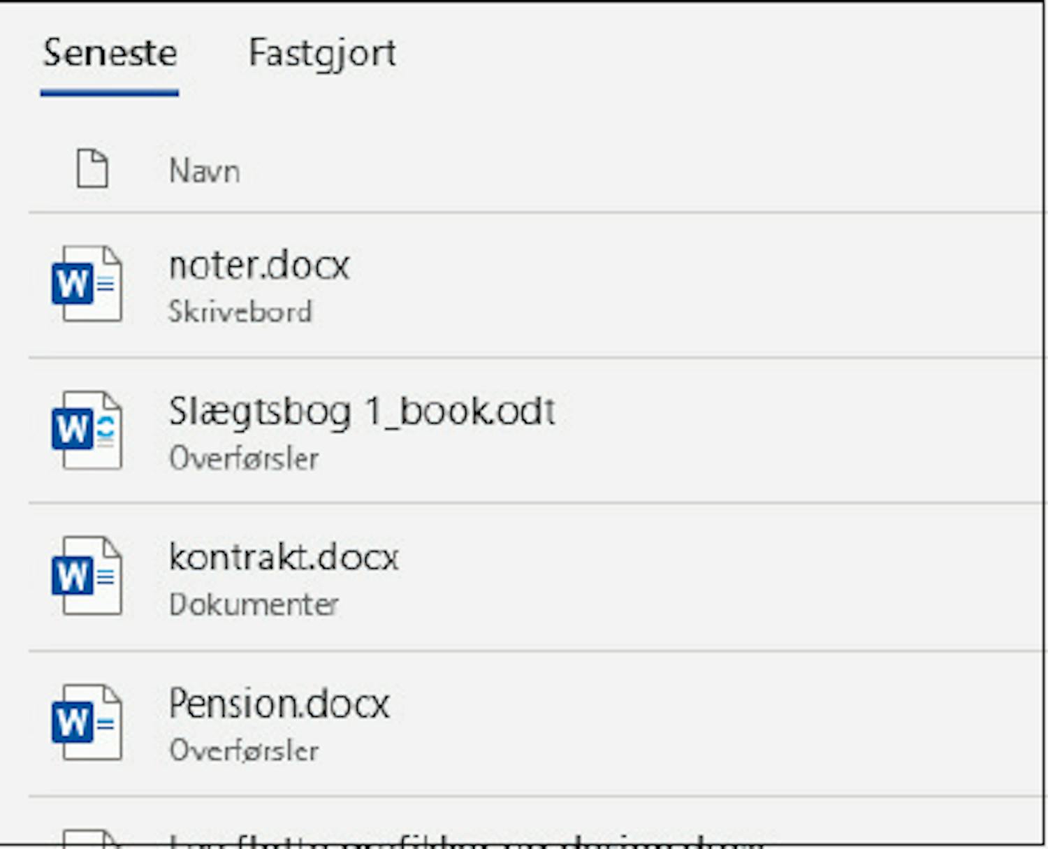The image size is (1048, 849).
Task: Click Dokumenter location under kontrakt.docx
Action: tap(254, 604)
